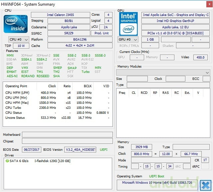Close the summary with the blue X button
The width and height of the screenshot is (213, 192).
206,185
